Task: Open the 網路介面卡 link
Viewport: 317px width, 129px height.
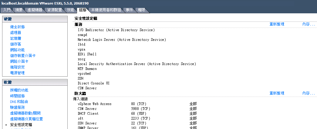Action: (19, 61)
